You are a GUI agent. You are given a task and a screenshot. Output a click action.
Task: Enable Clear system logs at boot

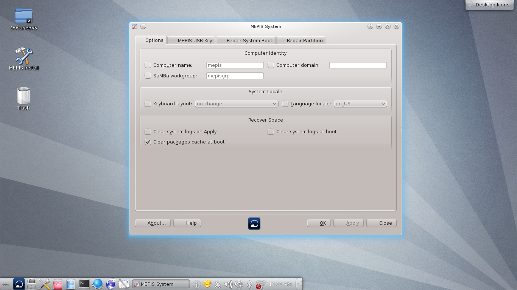click(x=271, y=131)
